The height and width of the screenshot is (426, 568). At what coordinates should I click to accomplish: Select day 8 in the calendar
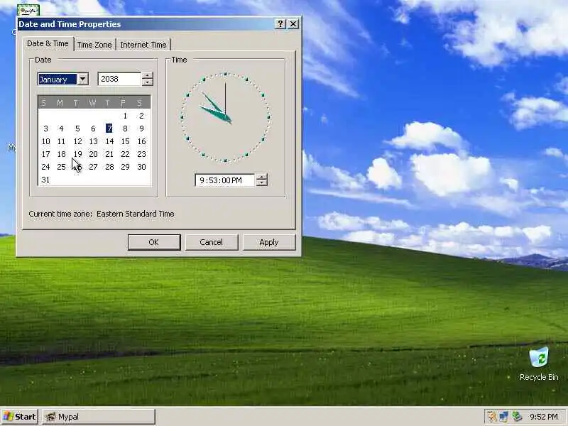[x=125, y=129]
